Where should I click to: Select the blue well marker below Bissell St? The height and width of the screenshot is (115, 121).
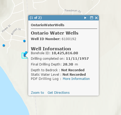click(x=24, y=41)
